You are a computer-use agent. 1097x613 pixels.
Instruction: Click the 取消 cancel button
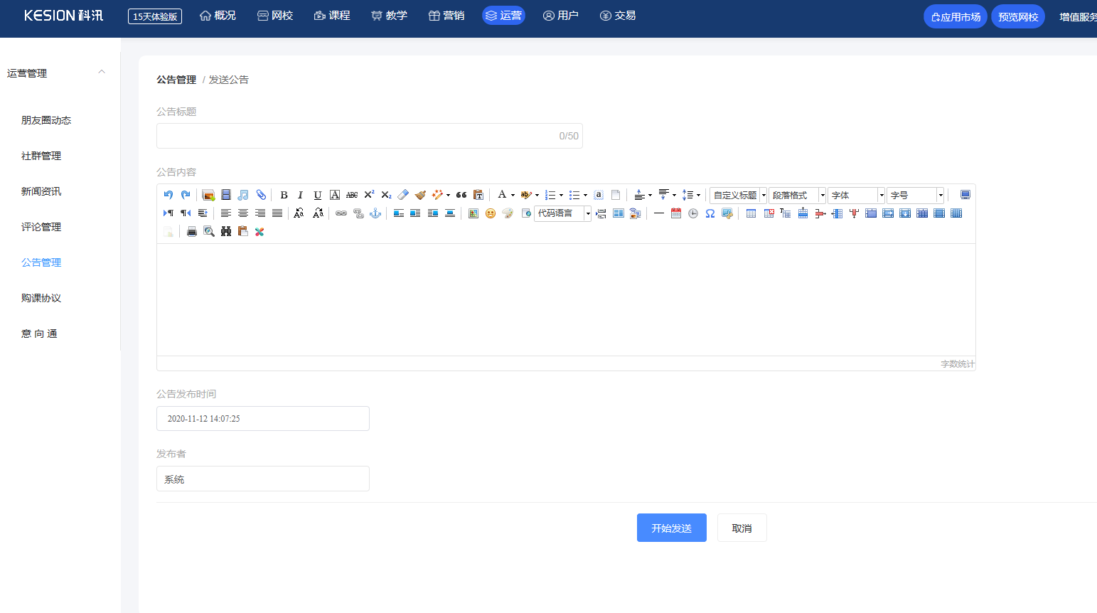click(742, 528)
